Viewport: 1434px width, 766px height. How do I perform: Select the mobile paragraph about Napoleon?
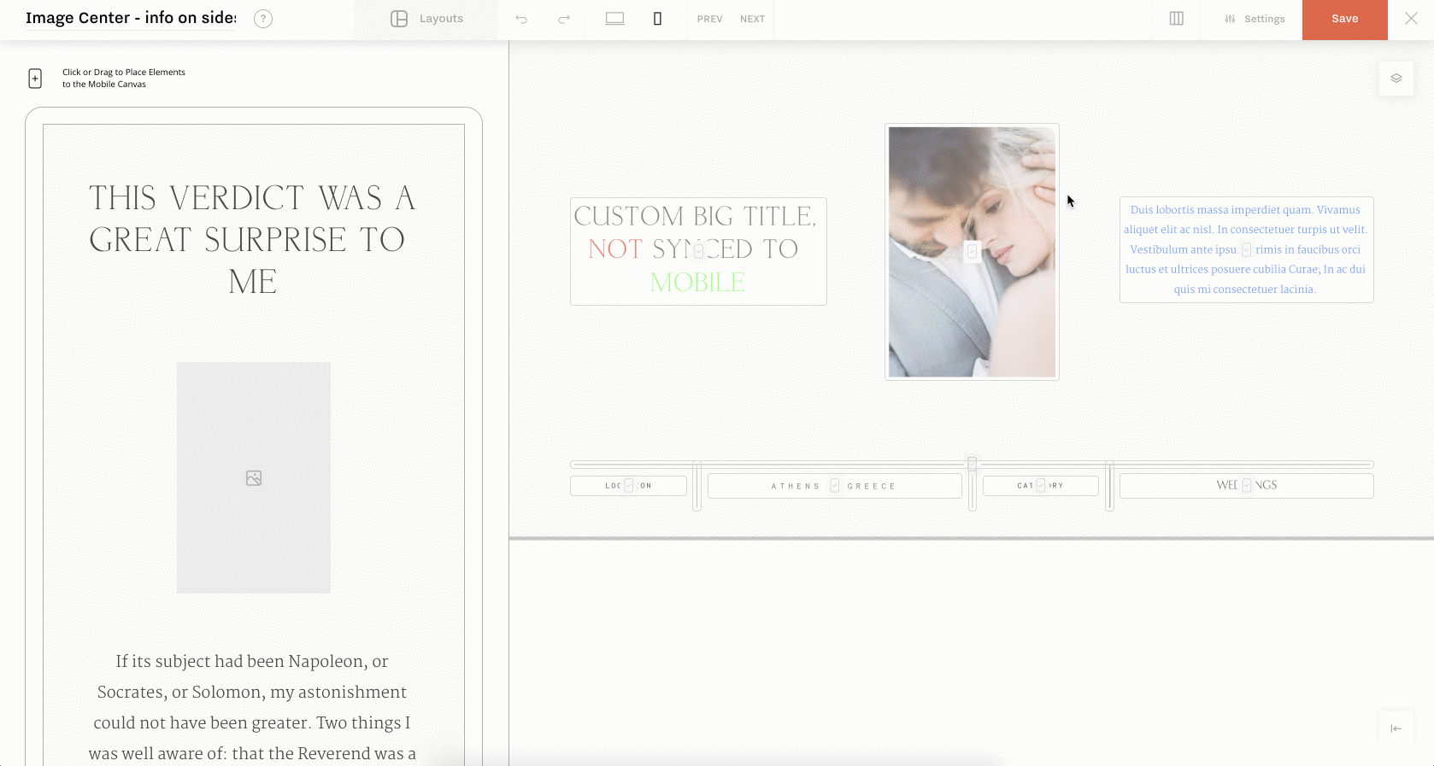click(252, 707)
